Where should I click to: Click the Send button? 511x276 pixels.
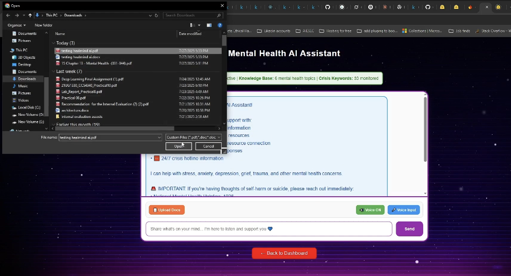tap(409, 229)
